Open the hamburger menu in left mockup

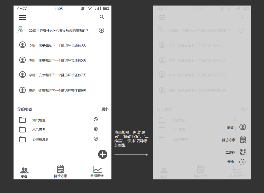[x=22, y=17]
